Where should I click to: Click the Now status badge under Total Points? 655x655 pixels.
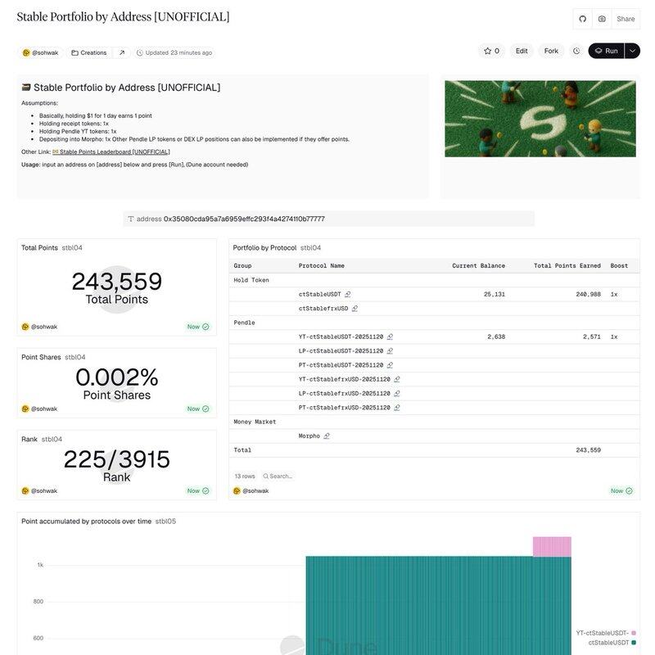(x=198, y=327)
